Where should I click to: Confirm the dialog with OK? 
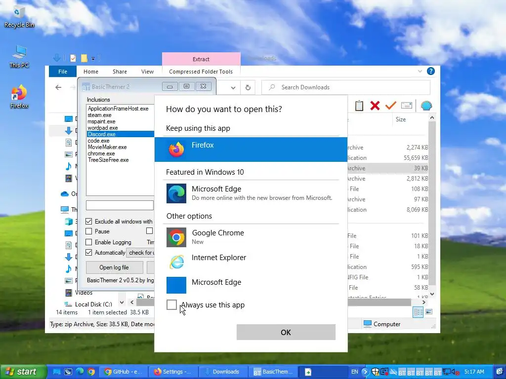[286, 332]
